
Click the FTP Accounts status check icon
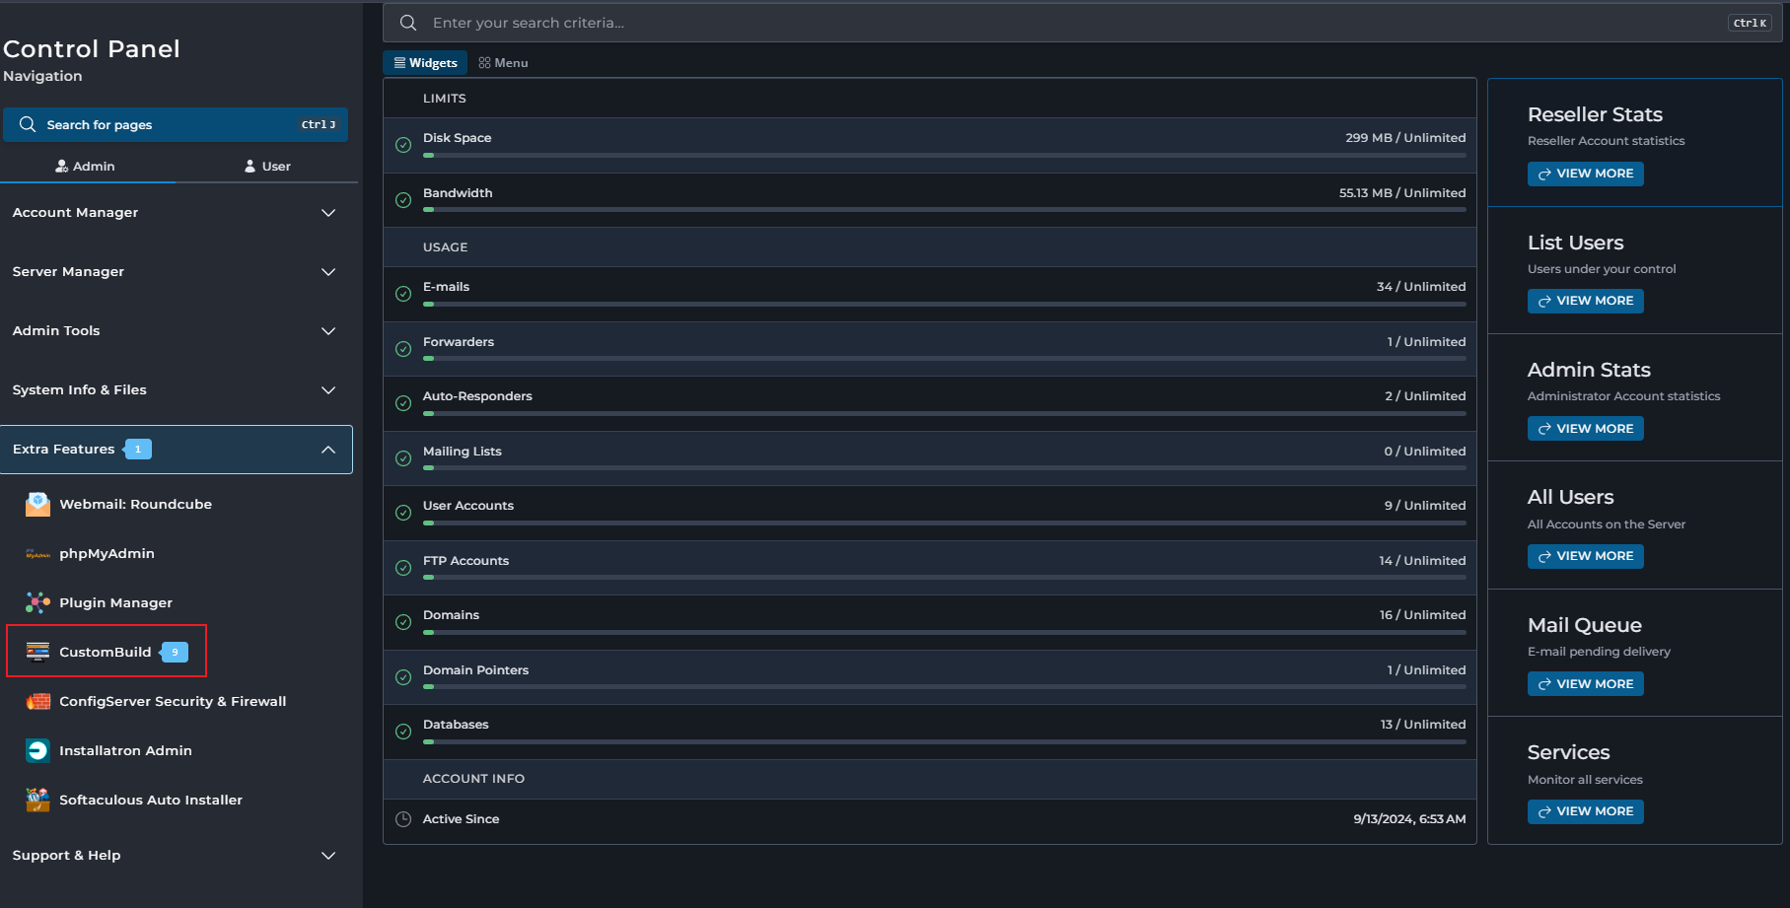(x=403, y=568)
